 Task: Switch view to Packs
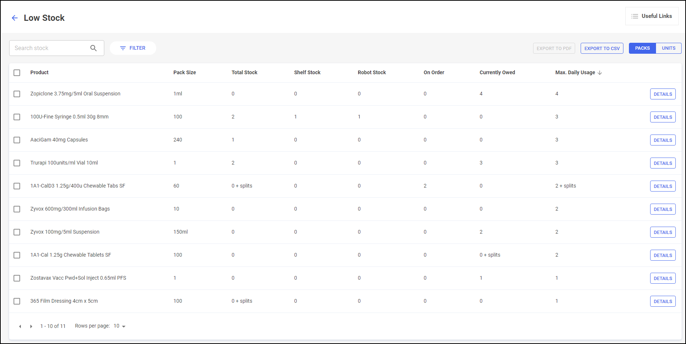(642, 48)
